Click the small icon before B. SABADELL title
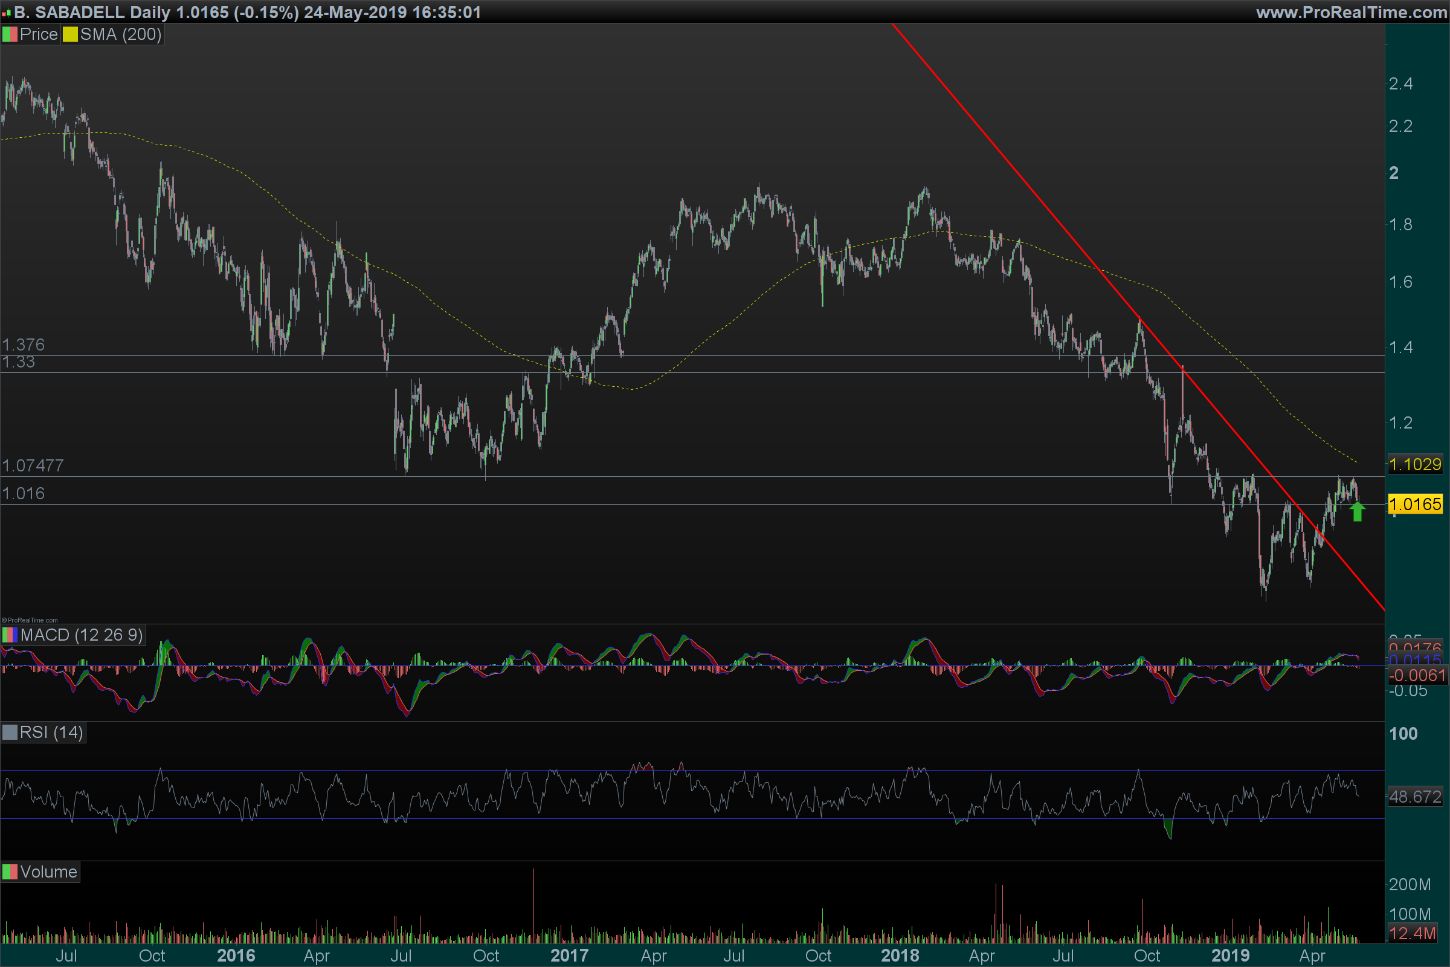This screenshot has height=967, width=1450. (x=6, y=13)
